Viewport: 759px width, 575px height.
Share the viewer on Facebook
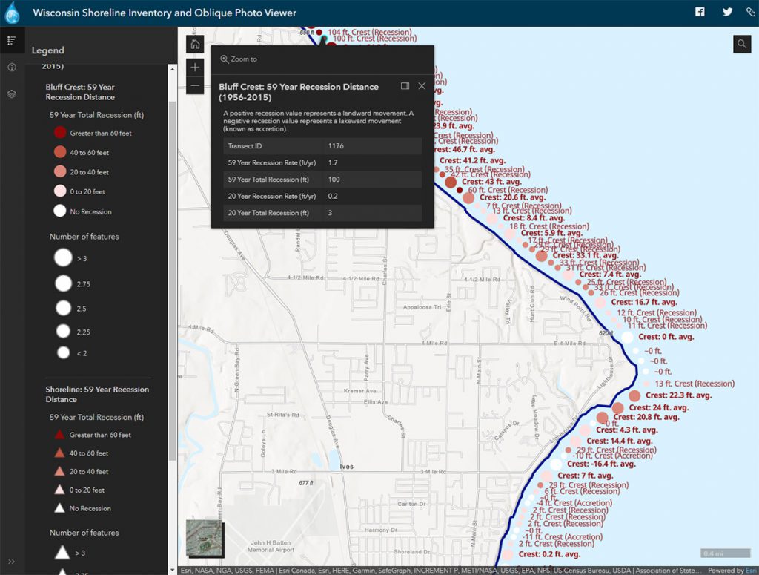tap(699, 12)
